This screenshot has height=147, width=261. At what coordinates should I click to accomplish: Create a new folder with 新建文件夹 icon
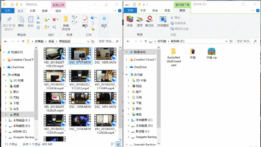click(x=66, y=23)
